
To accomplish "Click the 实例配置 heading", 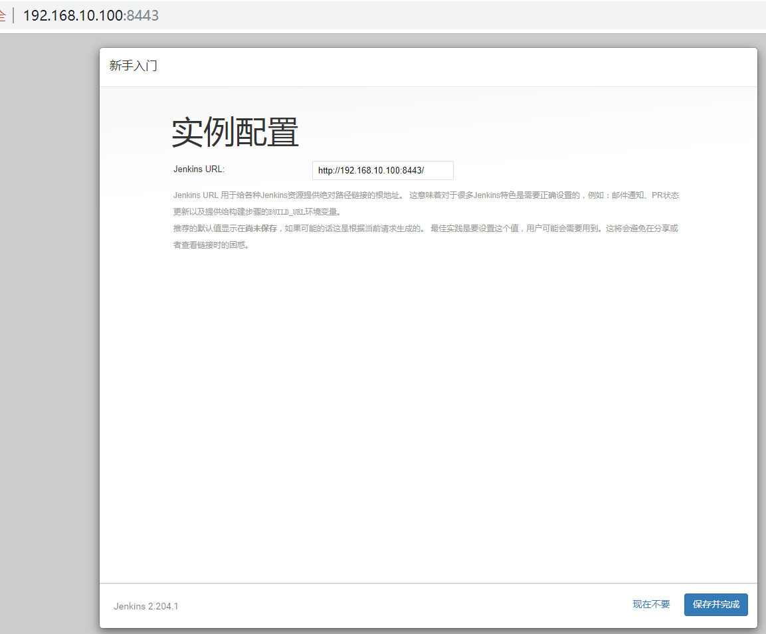I will point(235,132).
